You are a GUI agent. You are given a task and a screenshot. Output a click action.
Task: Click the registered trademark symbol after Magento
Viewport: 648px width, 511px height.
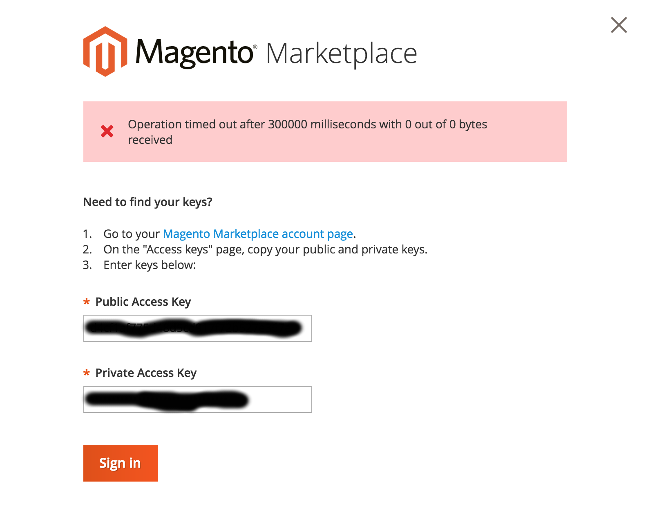click(x=255, y=47)
